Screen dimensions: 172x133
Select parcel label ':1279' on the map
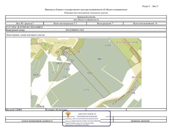point(86,90)
